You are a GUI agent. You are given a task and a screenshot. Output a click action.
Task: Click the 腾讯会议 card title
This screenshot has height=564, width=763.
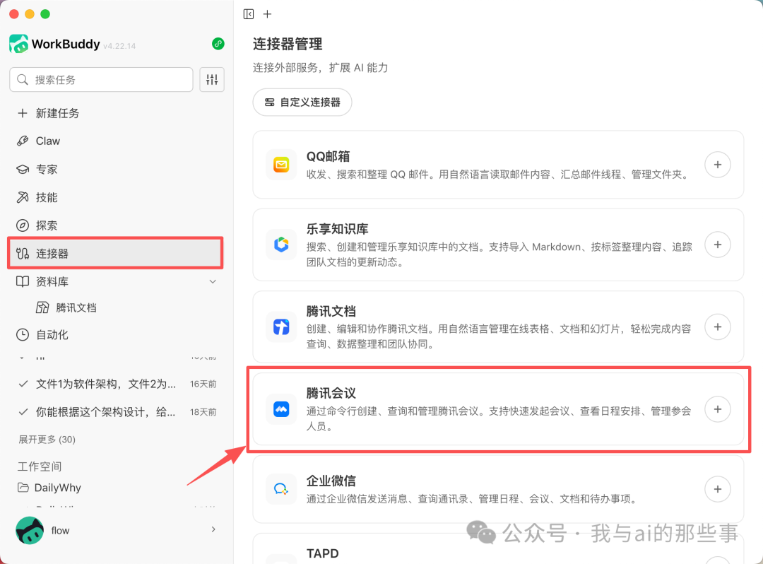click(x=331, y=393)
